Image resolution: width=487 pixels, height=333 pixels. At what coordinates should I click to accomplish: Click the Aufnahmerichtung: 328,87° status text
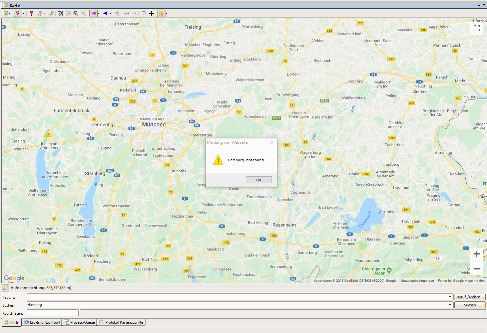pyautogui.click(x=41, y=288)
